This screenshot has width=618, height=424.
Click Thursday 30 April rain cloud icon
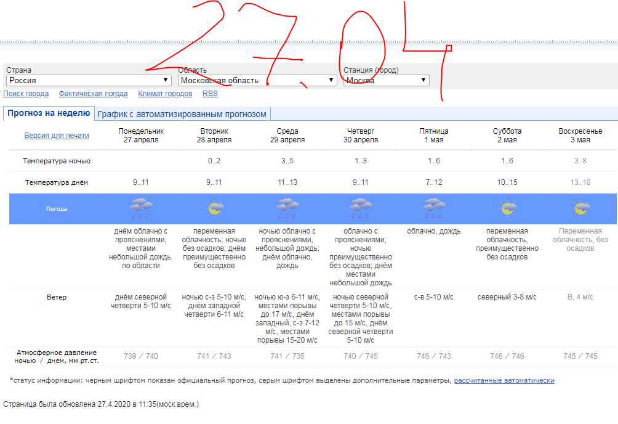pyautogui.click(x=361, y=208)
